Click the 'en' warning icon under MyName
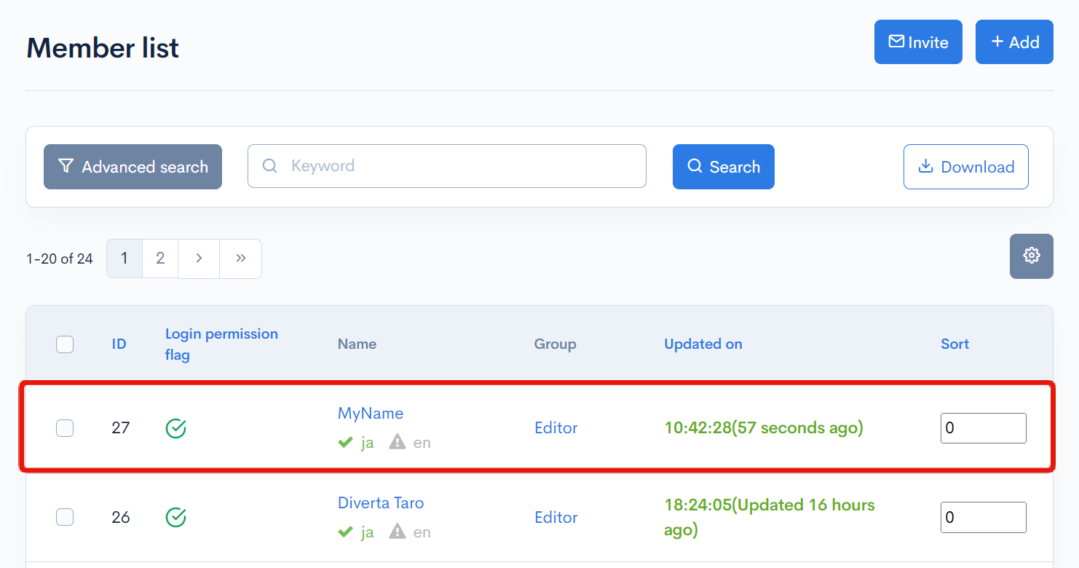 pos(398,442)
